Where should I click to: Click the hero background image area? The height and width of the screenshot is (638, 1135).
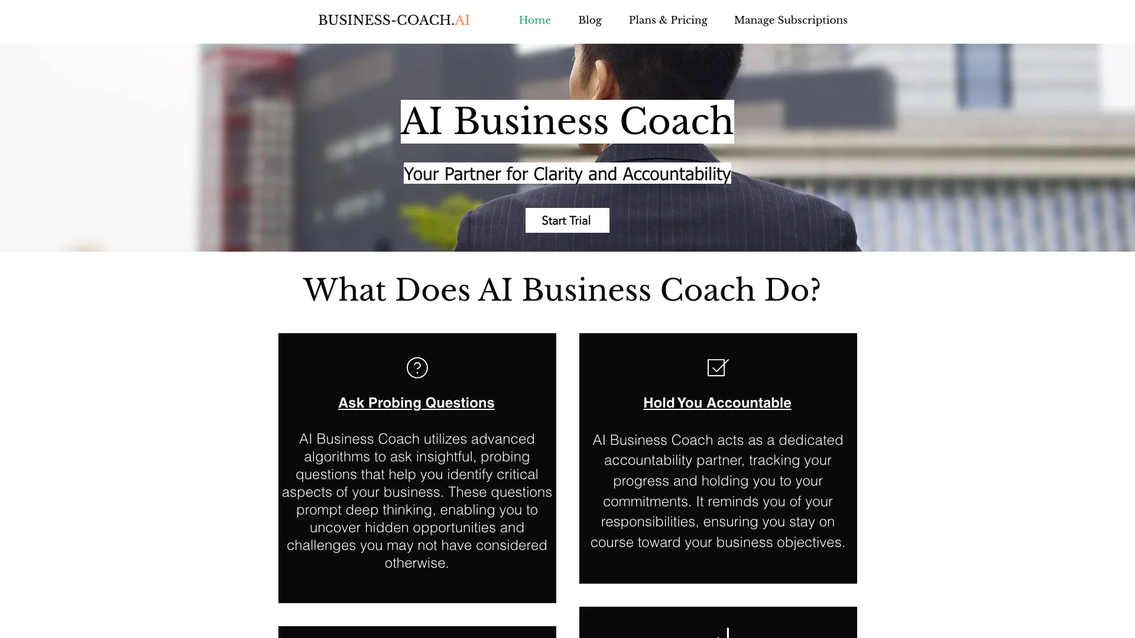(567, 147)
